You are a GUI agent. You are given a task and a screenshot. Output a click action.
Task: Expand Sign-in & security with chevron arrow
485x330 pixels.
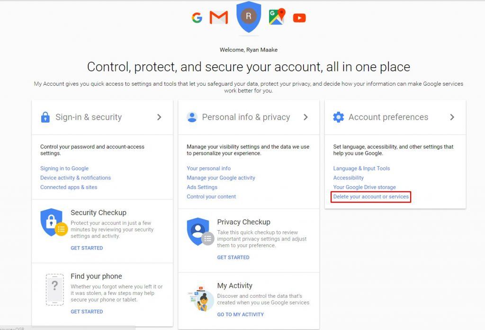(159, 117)
